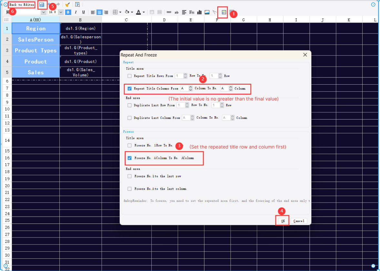The height and width of the screenshot is (271, 380).
Task: Click the Save icon in the toolbar
Action: coord(42,5)
